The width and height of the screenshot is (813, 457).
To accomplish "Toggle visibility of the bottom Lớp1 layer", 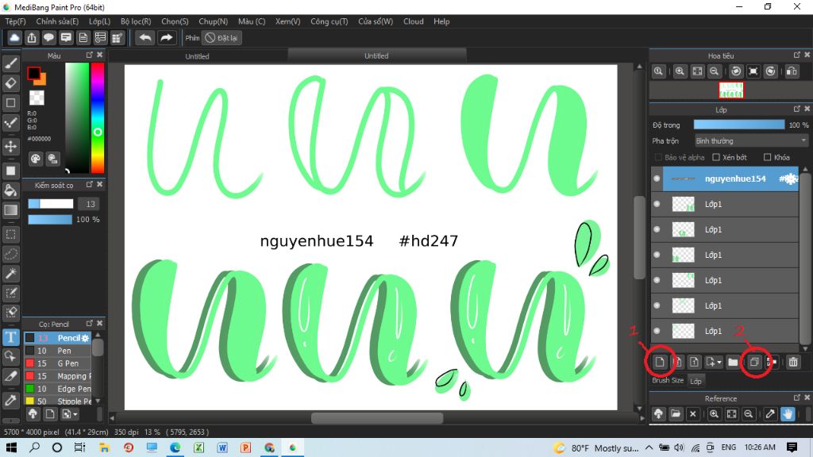I will pos(657,331).
